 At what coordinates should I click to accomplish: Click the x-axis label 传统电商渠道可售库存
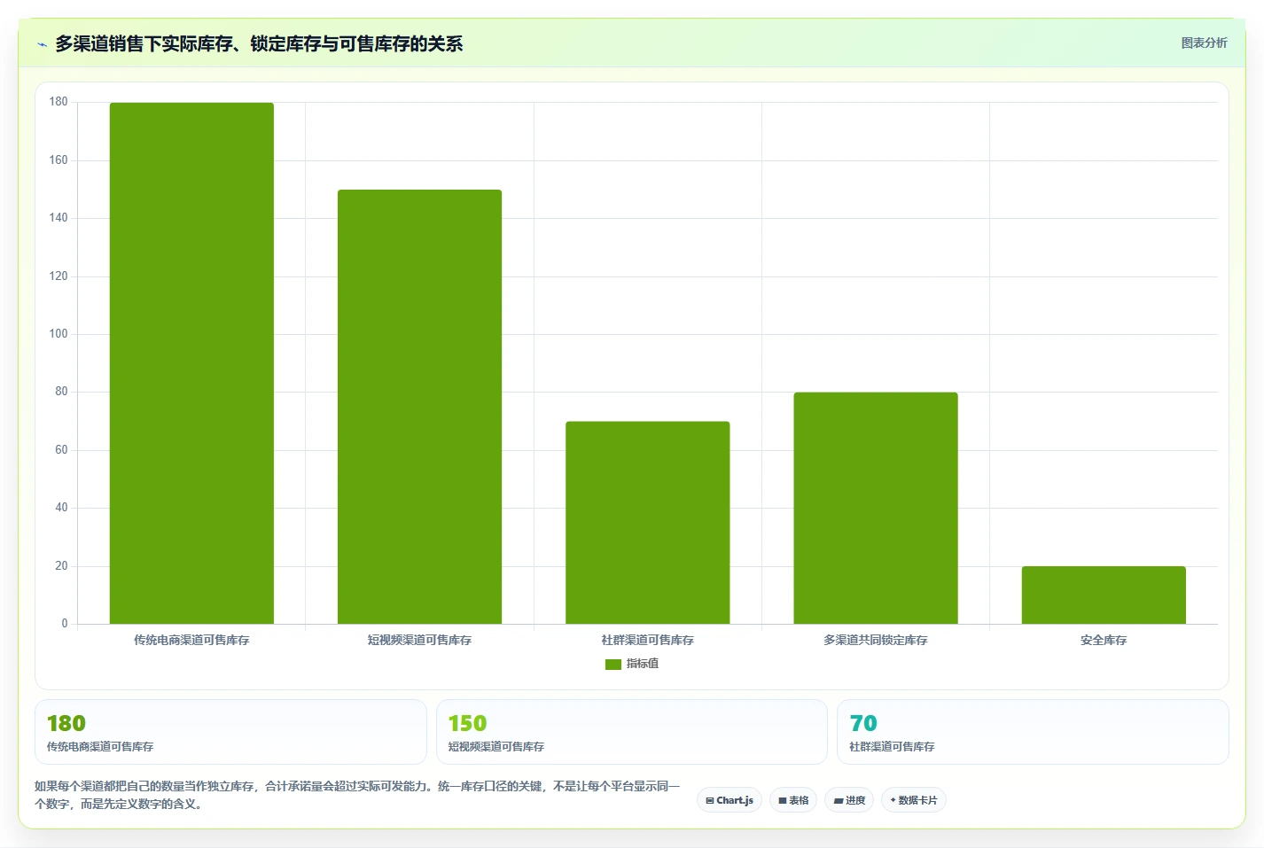tap(191, 640)
